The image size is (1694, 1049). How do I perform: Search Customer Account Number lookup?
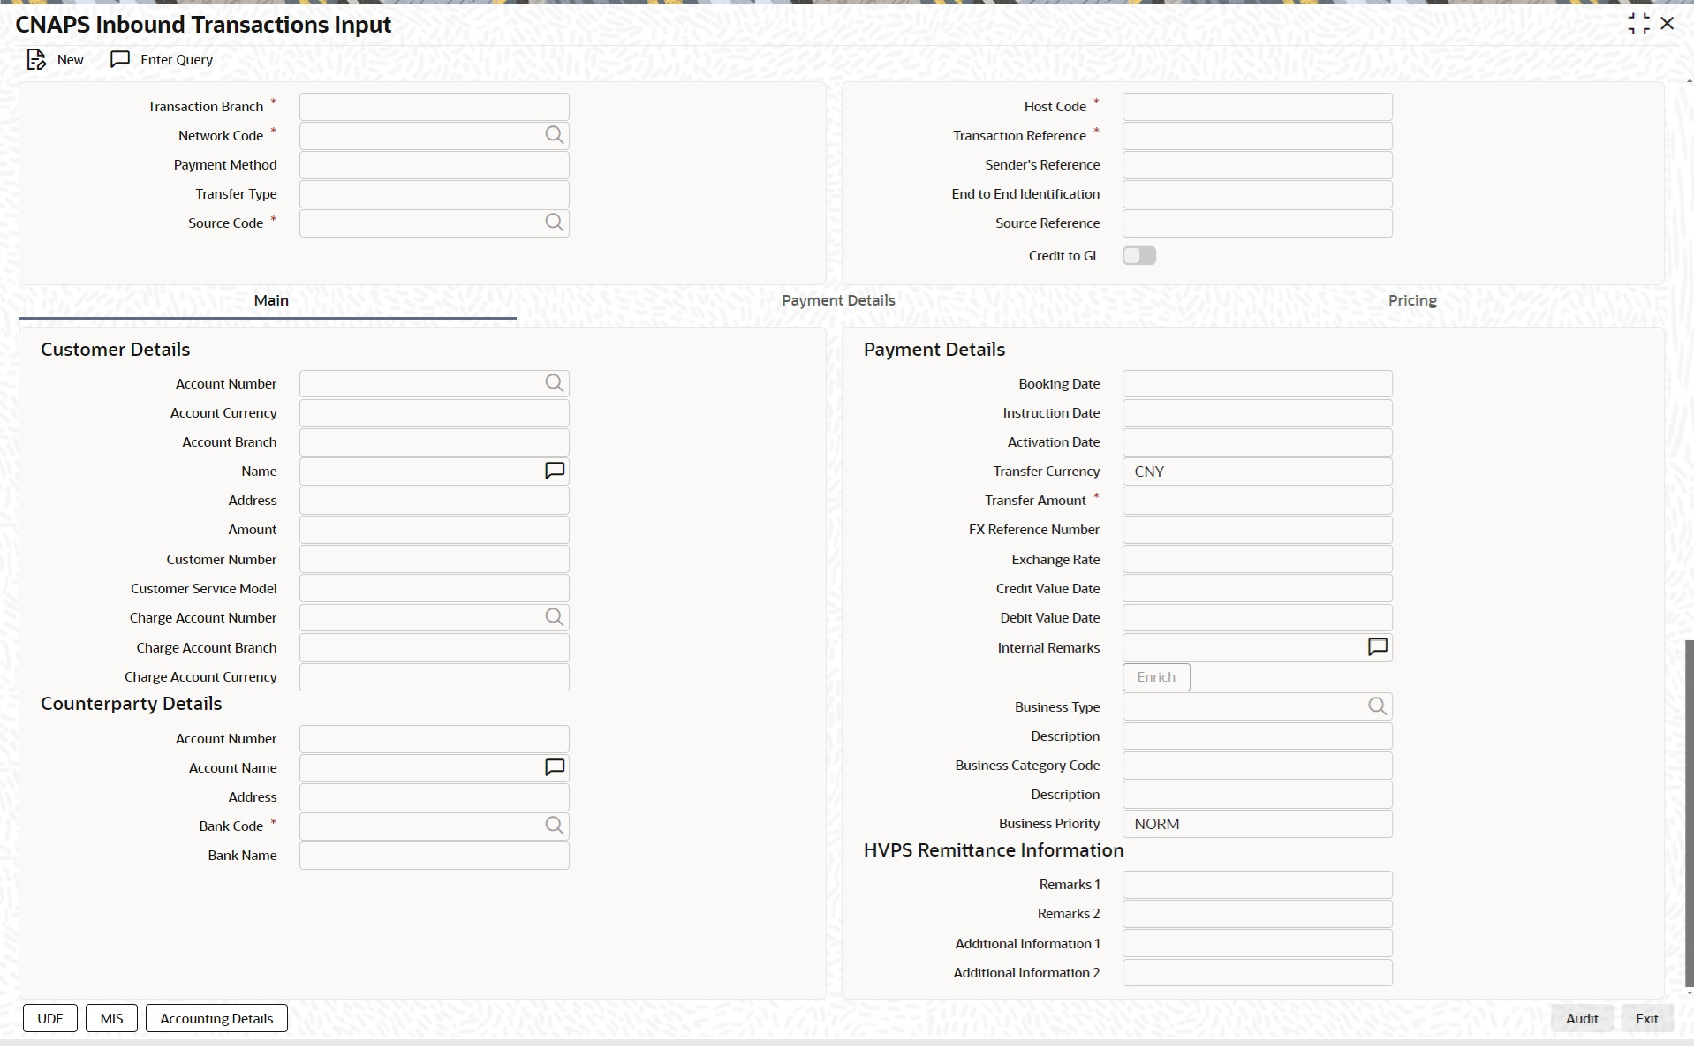(x=554, y=383)
